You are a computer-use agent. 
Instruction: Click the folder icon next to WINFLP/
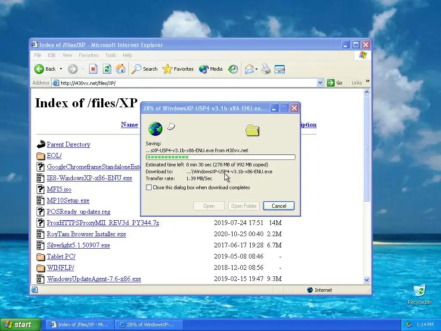pos(41,268)
